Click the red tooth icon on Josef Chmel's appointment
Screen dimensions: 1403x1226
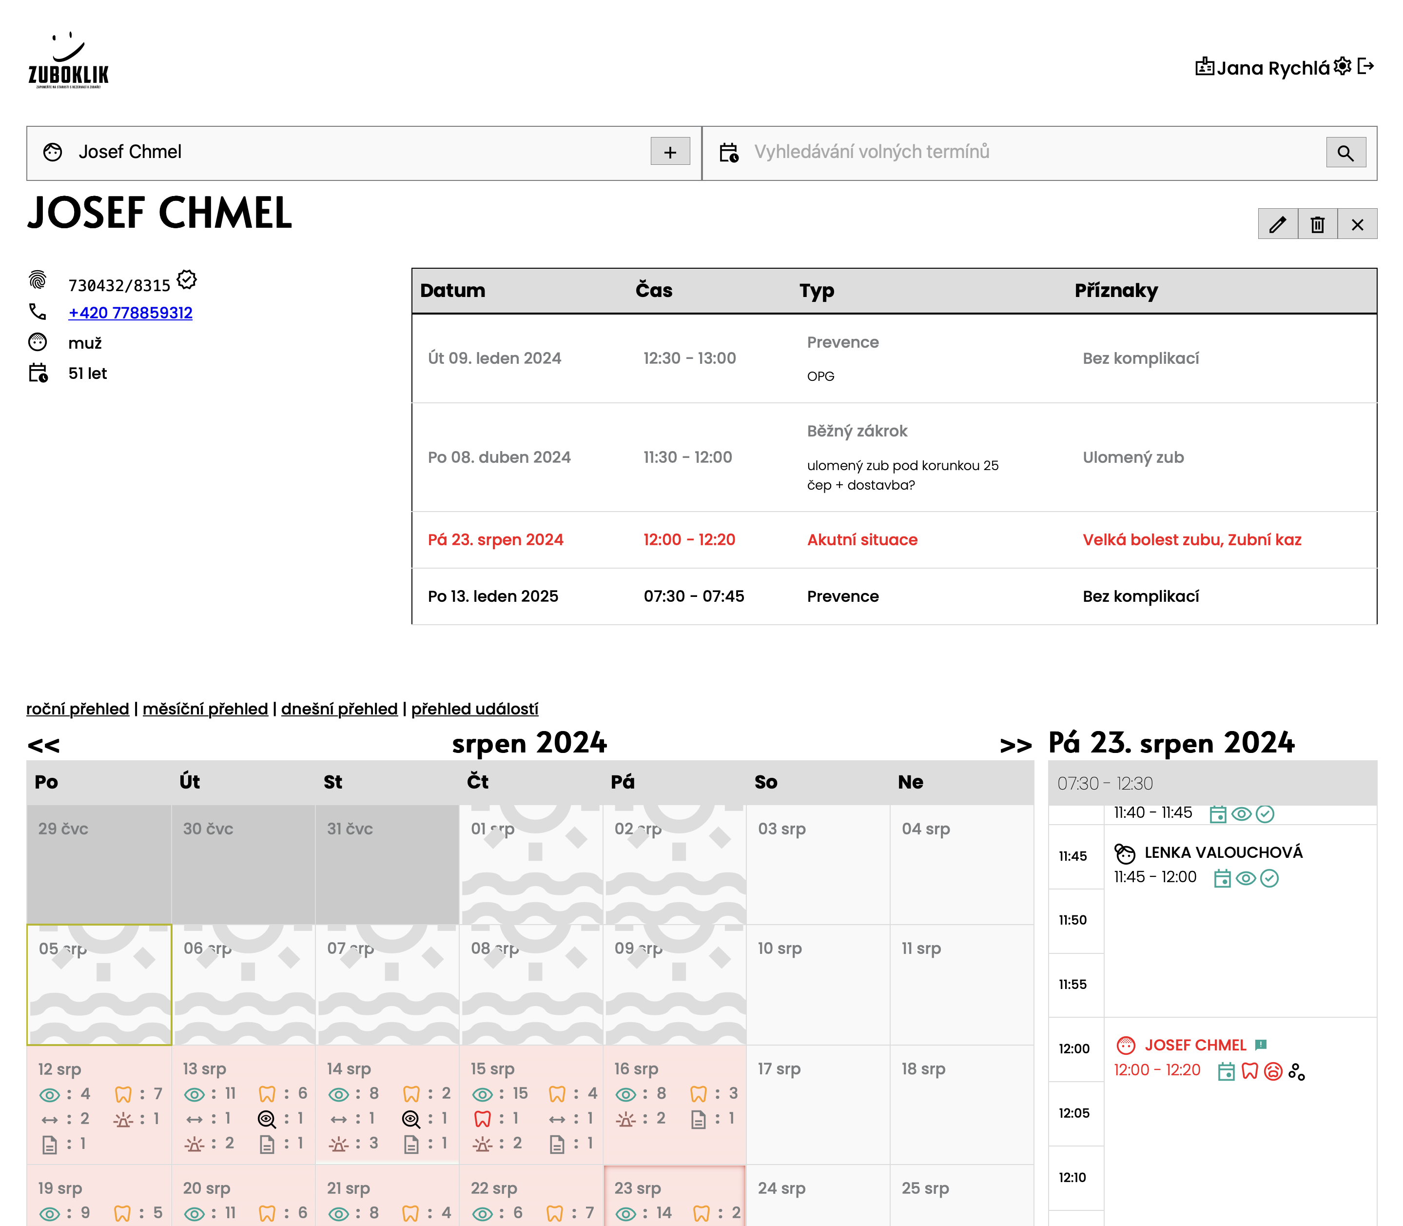(x=1249, y=1071)
